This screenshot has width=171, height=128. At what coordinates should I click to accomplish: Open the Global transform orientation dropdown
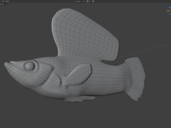point(78,1)
